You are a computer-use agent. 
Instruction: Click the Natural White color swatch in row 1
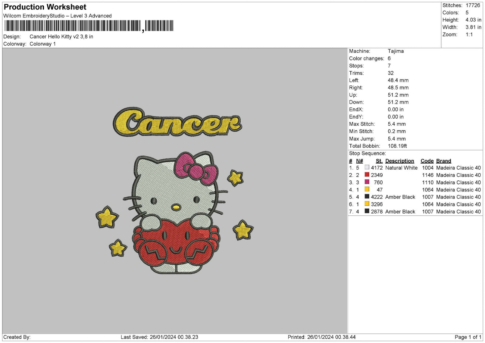[367, 167]
